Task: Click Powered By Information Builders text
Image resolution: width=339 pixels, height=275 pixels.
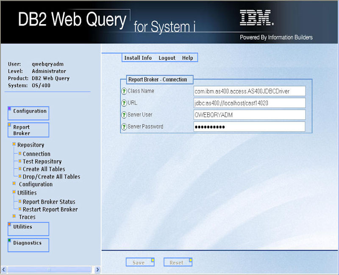Action: [276, 37]
